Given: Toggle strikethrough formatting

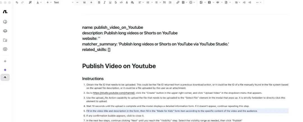Looking at the screenshot, I should [x=116, y=3].
